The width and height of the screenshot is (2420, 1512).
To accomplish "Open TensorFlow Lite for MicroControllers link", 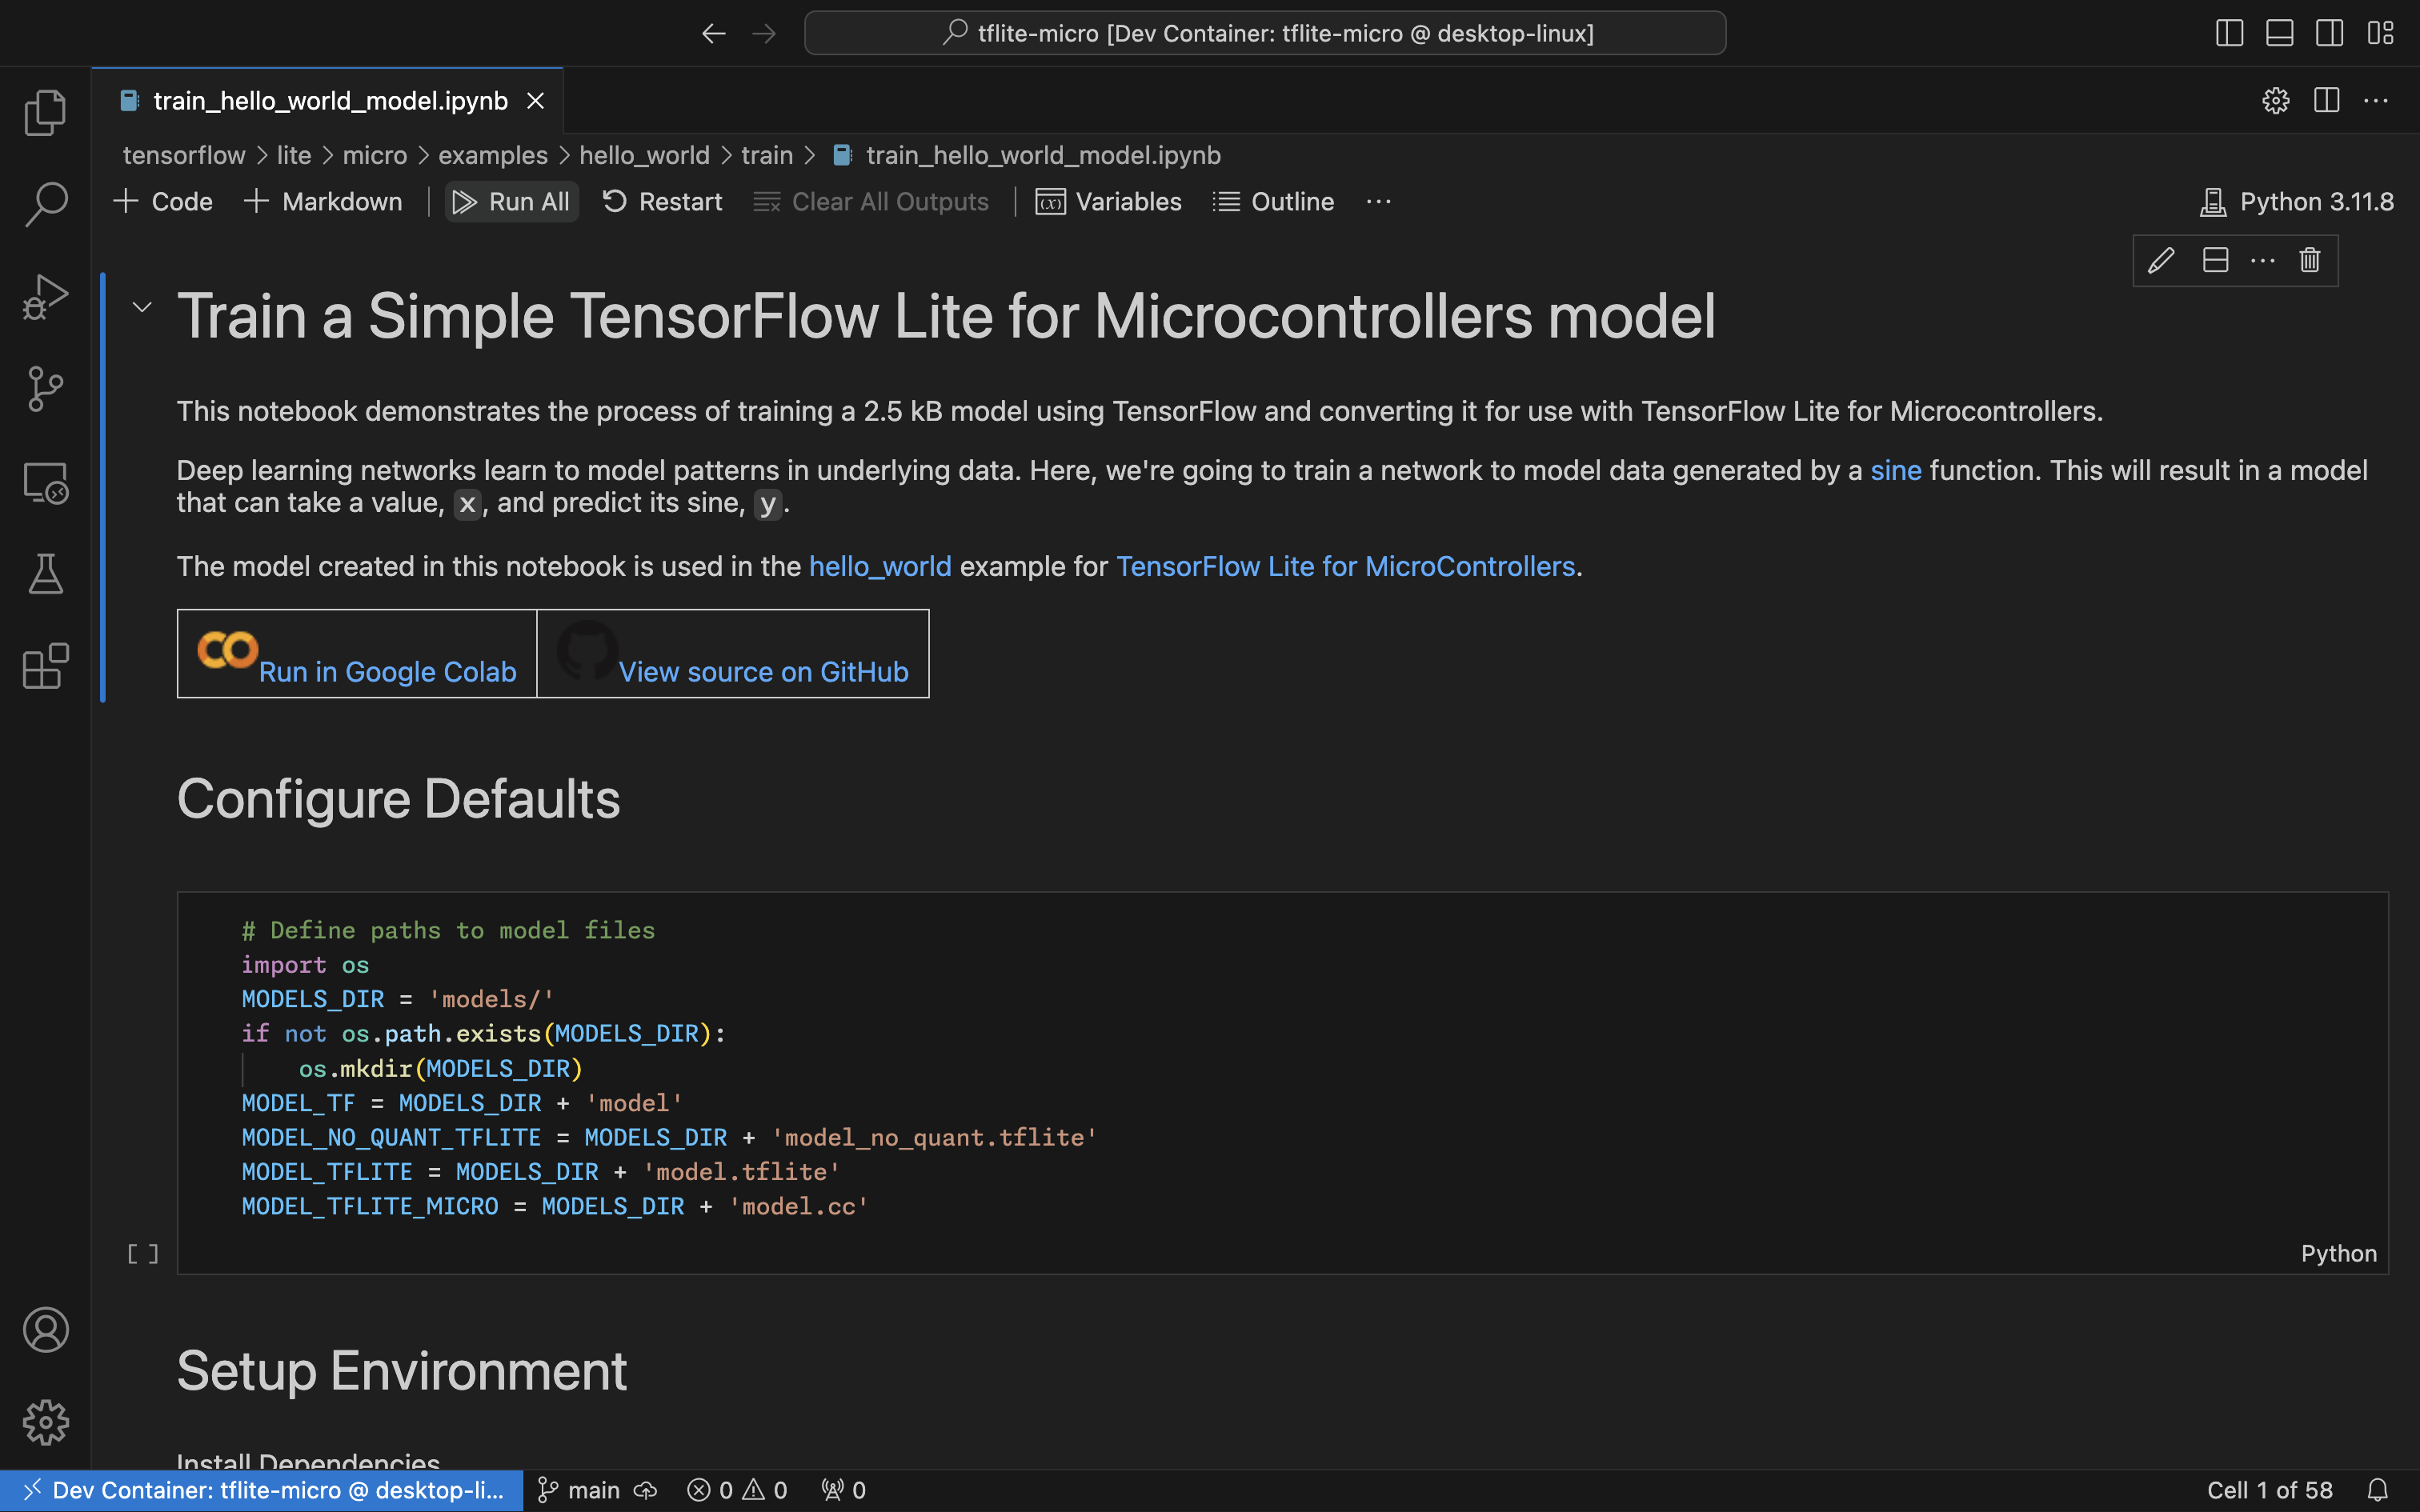I will (x=1345, y=566).
